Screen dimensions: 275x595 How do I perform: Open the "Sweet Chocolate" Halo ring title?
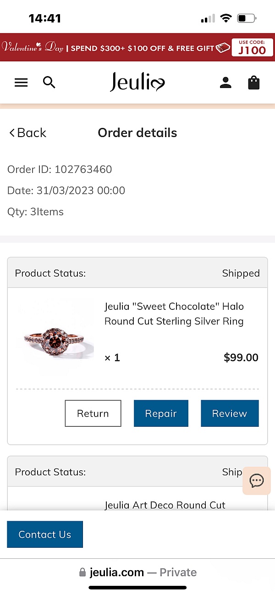click(174, 314)
